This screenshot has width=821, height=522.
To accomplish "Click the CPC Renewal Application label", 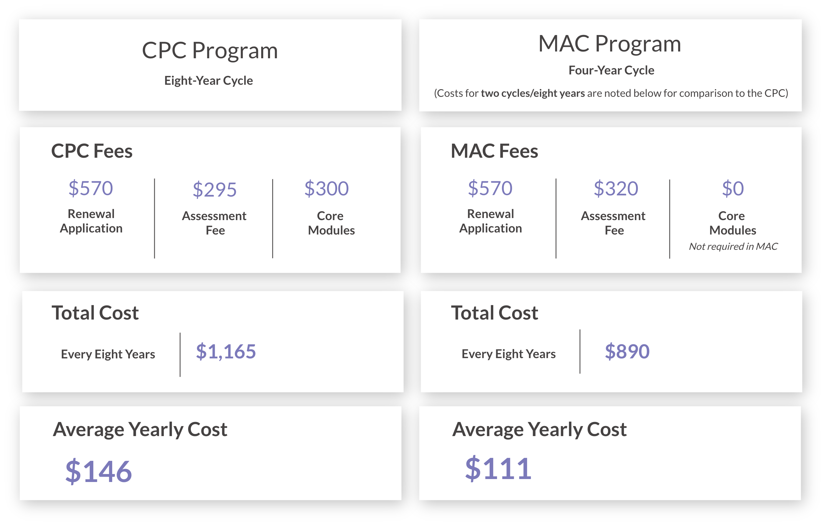I will [91, 221].
